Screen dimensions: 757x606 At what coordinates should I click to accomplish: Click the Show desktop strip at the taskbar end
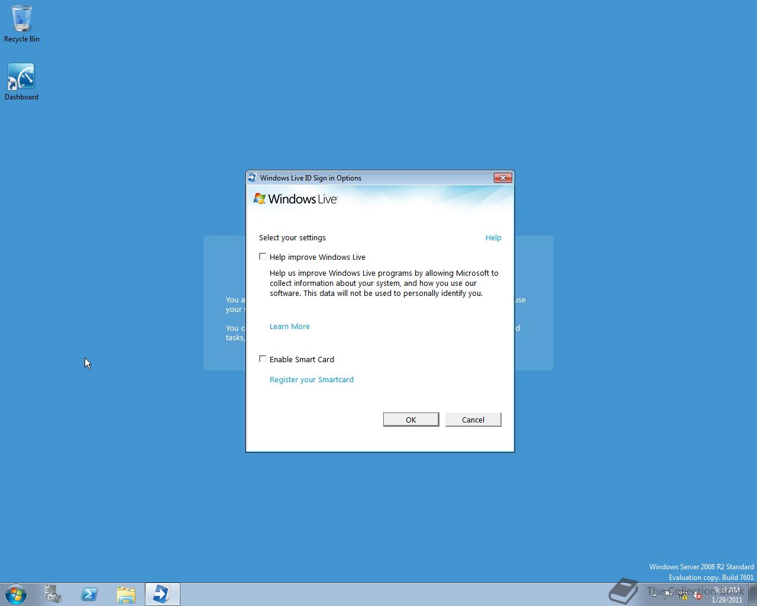pyautogui.click(x=752, y=594)
